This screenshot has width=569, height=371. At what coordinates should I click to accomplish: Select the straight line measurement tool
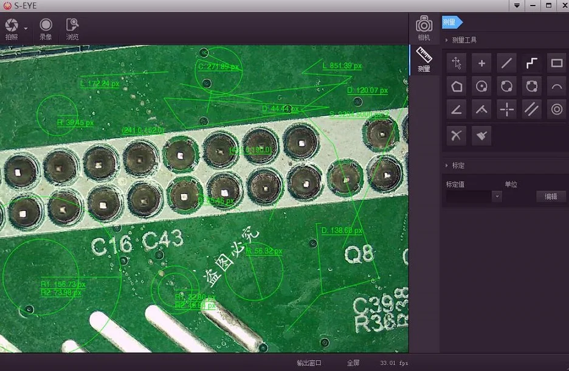click(506, 63)
